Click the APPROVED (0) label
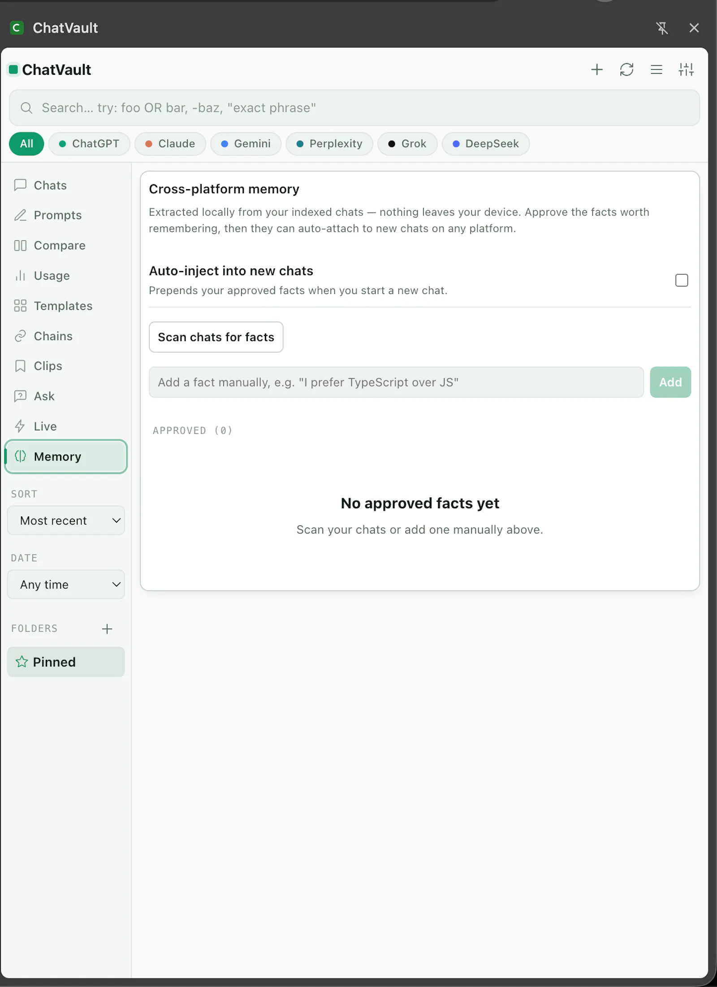The height and width of the screenshot is (987, 717). point(192,430)
